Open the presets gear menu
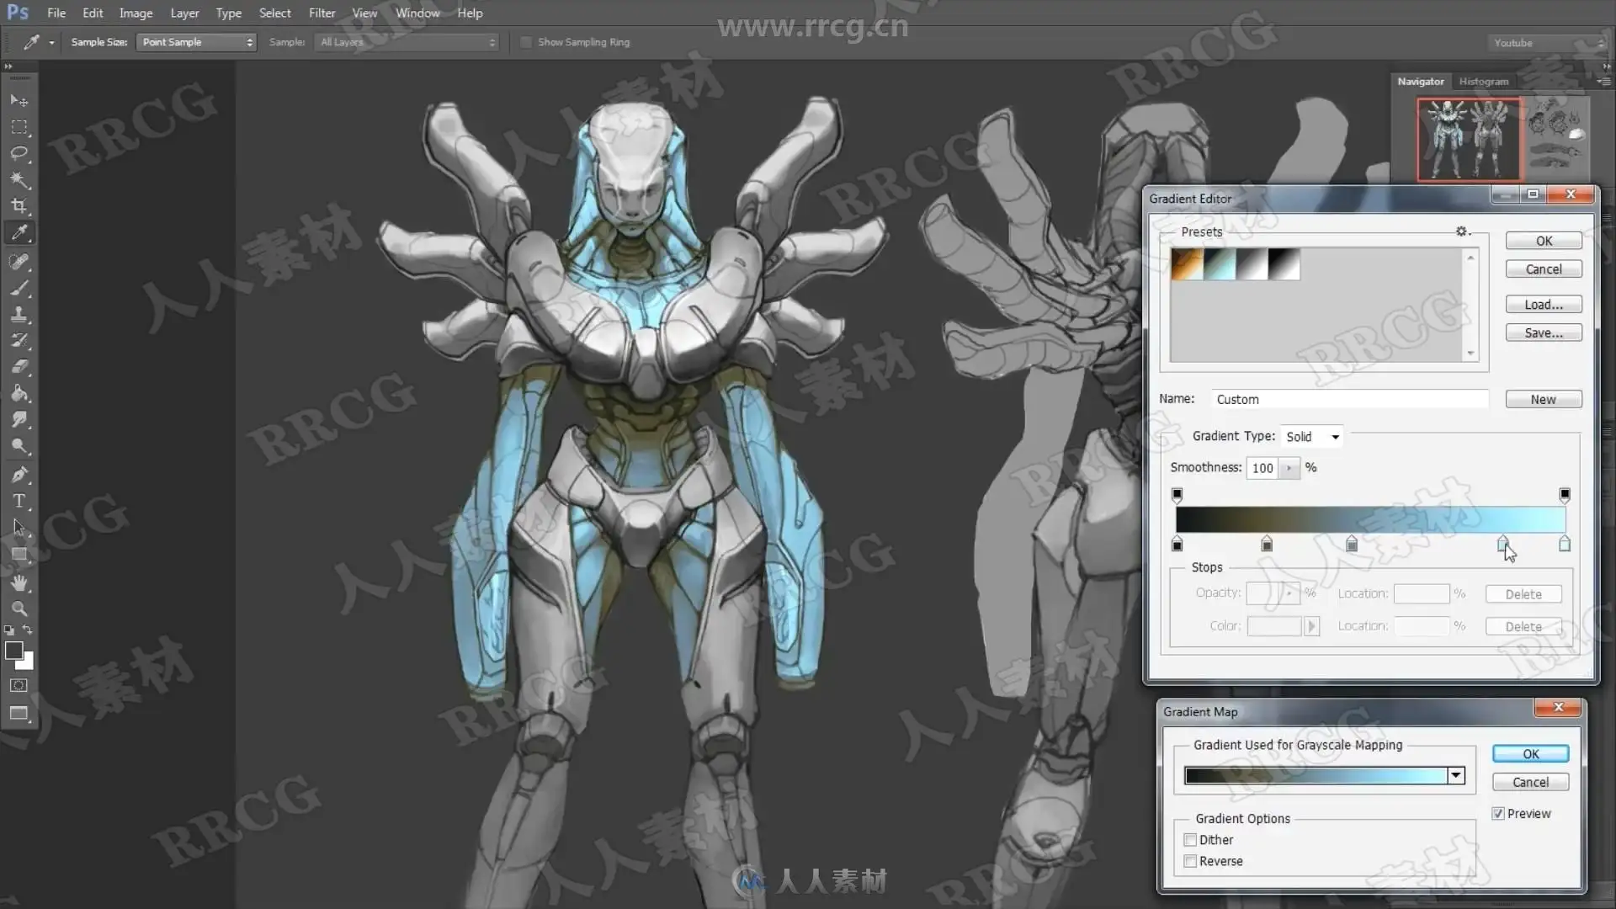1616x909 pixels. 1462,231
